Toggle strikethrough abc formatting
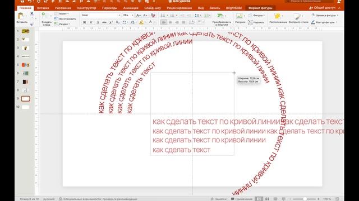Image resolution: width=359 pixels, height=201 pixels. coord(104,22)
